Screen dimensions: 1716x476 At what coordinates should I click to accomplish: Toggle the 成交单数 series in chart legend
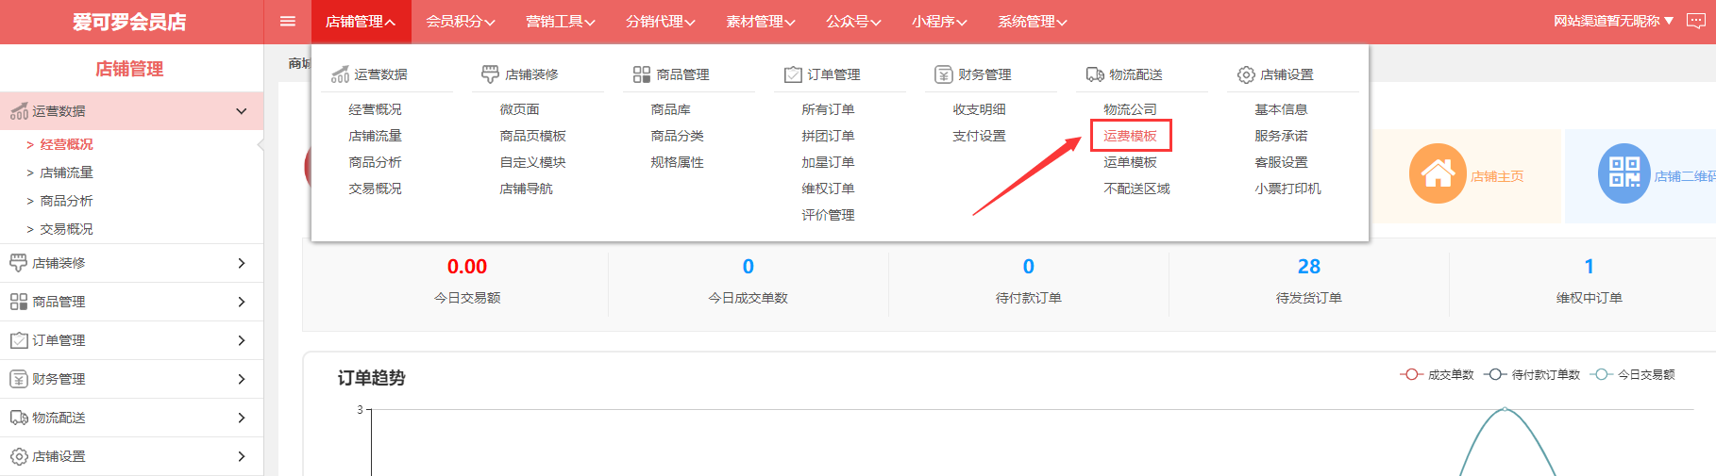tap(1437, 375)
